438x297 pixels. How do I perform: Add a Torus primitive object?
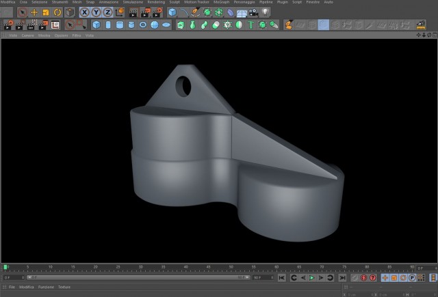143,25
